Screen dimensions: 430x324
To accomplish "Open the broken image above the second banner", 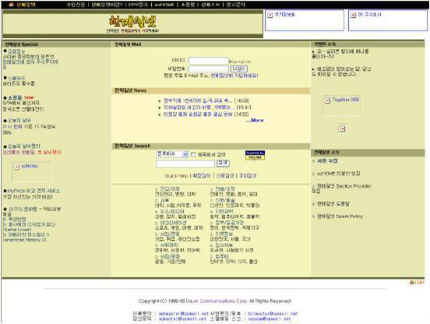I will (x=270, y=15).
